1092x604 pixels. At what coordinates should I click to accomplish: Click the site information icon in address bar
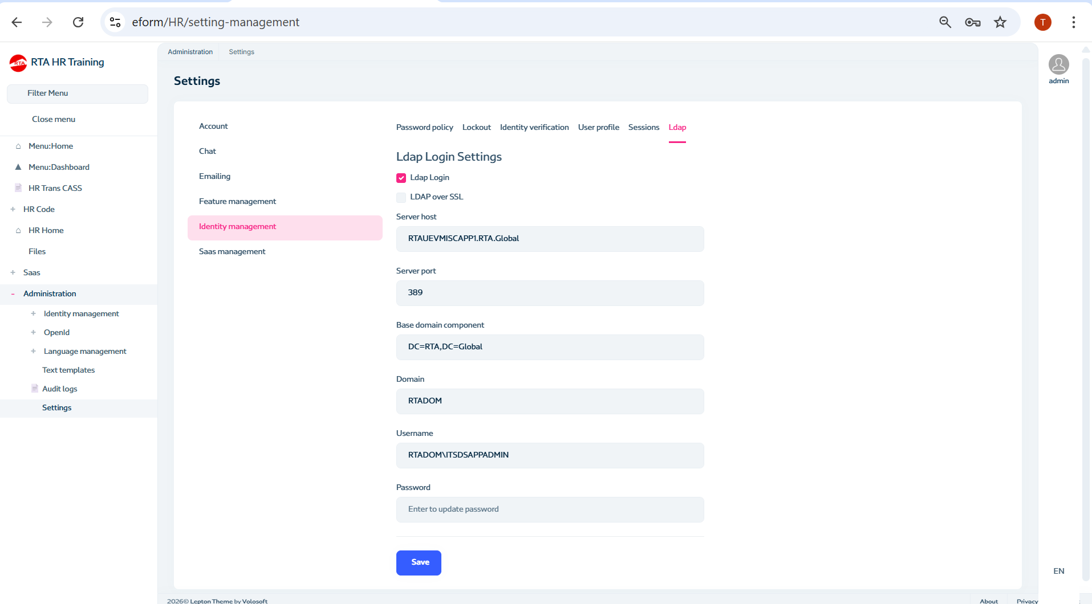click(115, 22)
